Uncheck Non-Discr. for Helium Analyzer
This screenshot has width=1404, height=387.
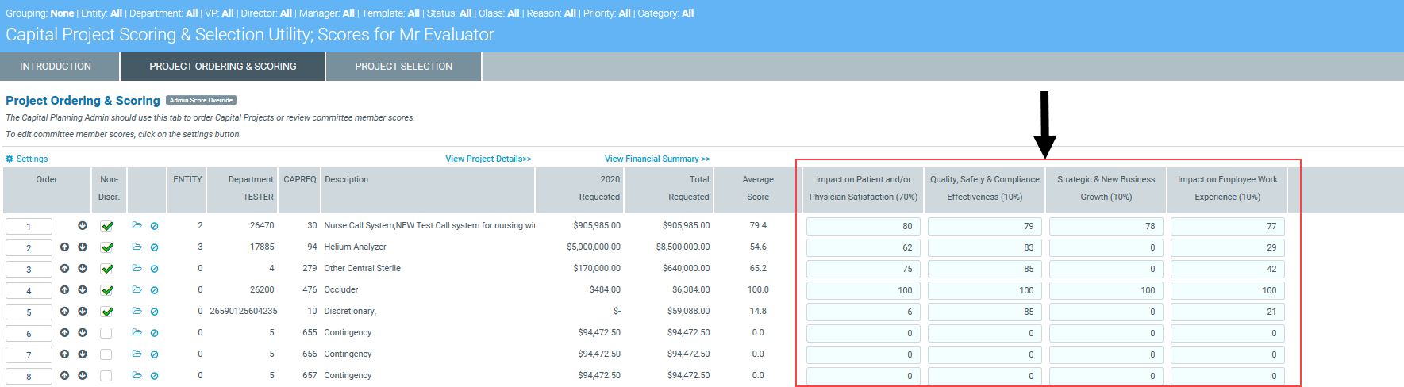click(106, 247)
